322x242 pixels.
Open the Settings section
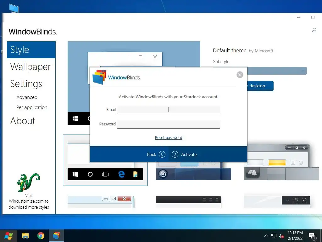26,84
